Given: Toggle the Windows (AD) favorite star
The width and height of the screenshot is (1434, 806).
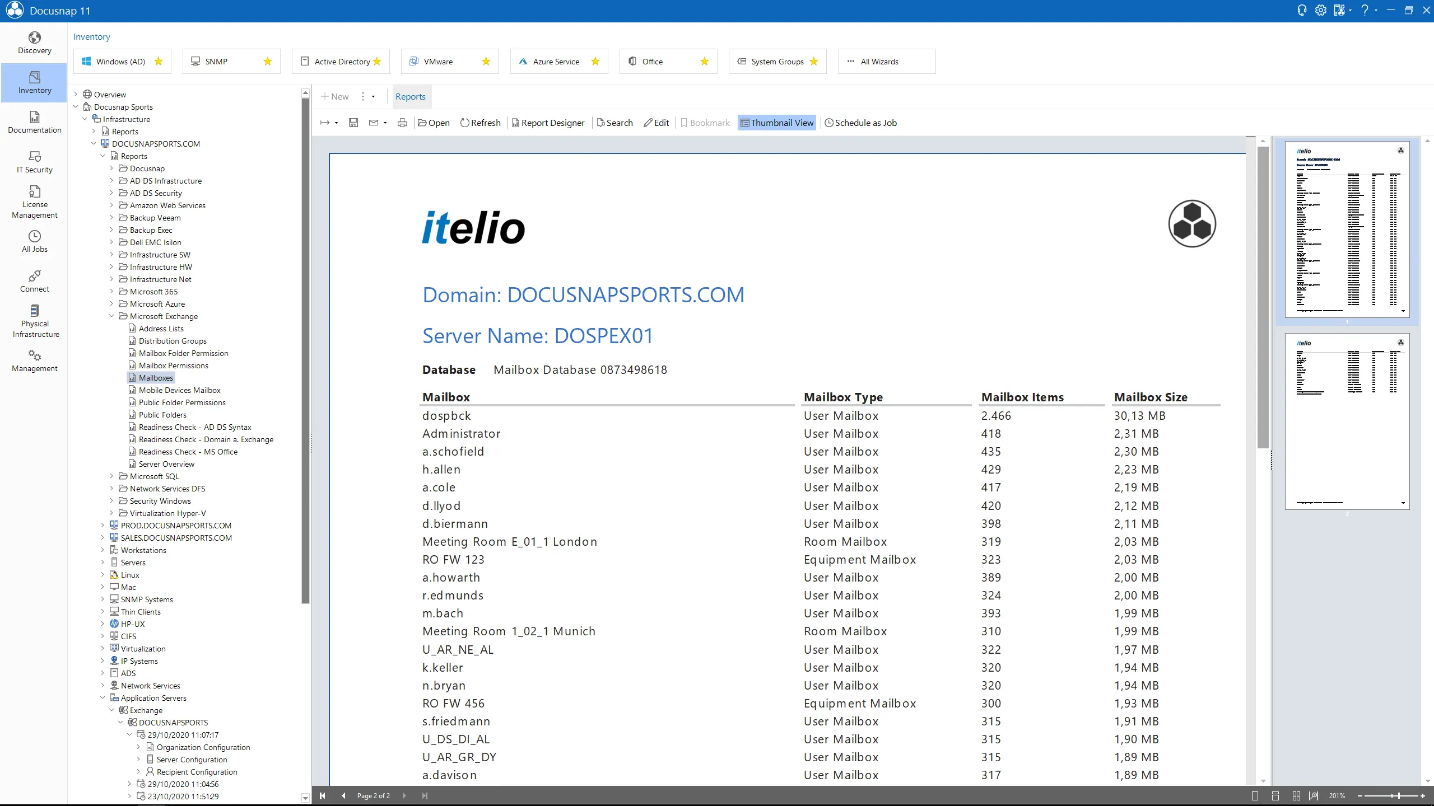Looking at the screenshot, I should click(159, 62).
